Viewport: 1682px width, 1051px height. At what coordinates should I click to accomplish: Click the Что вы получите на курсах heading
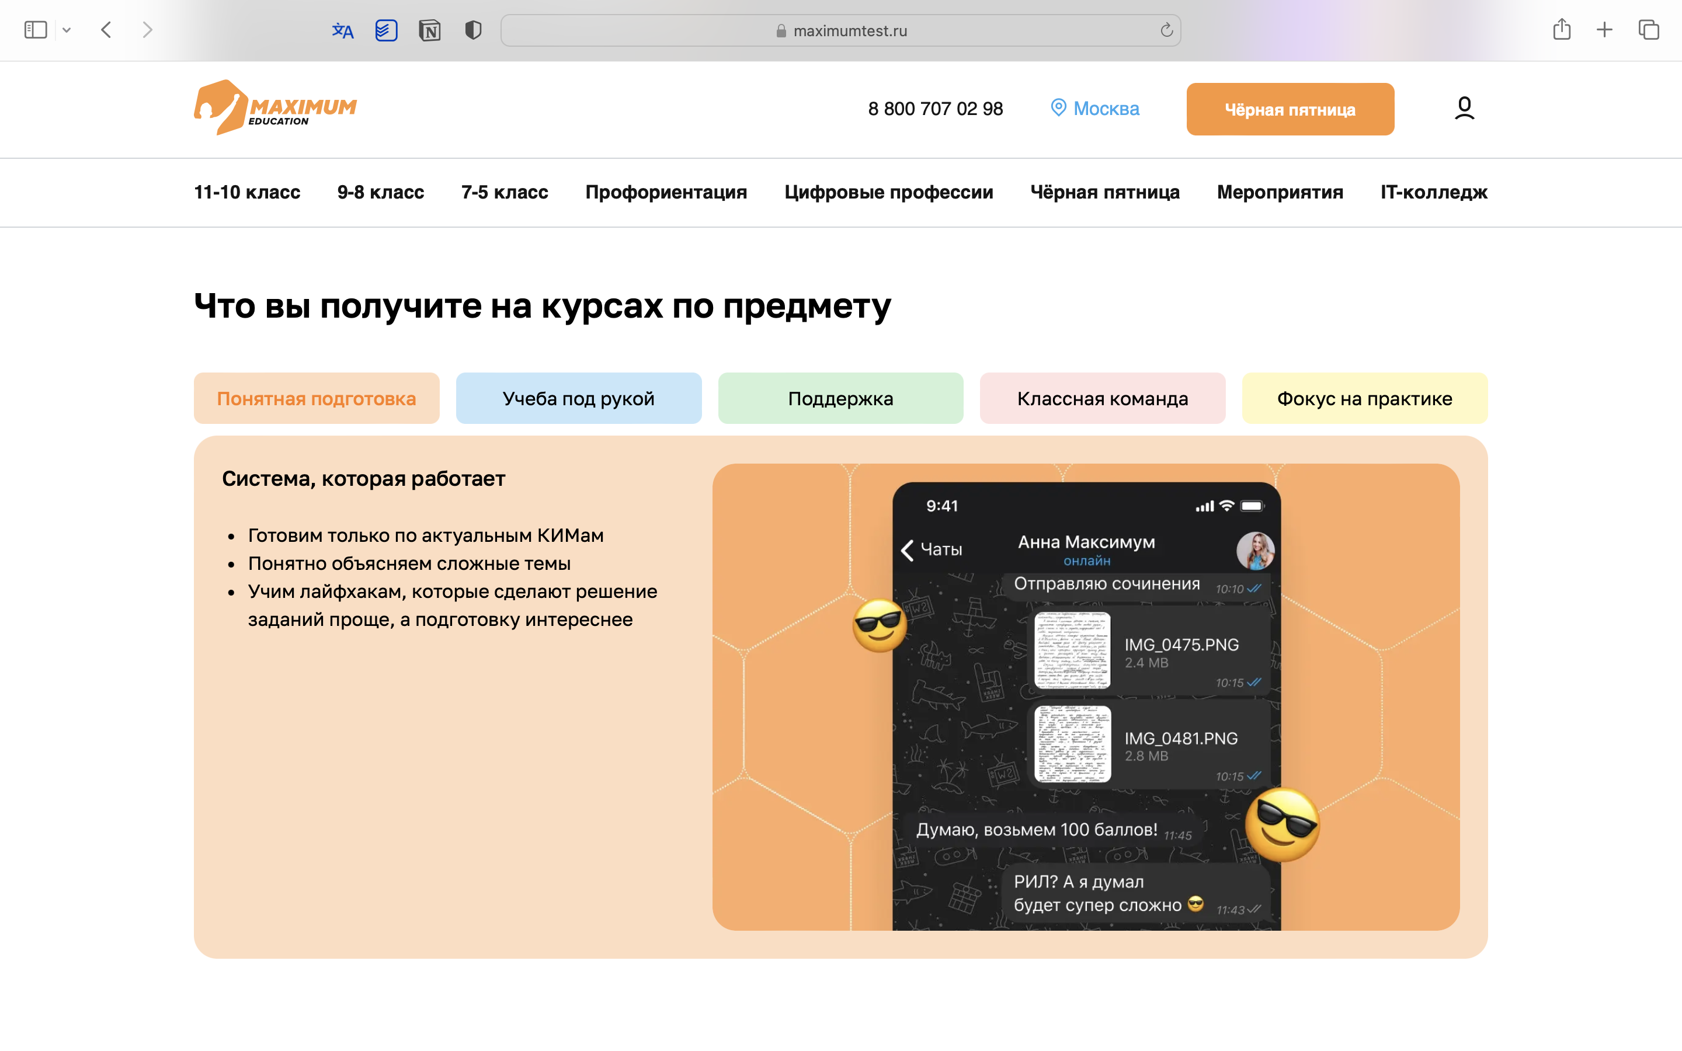point(542,306)
